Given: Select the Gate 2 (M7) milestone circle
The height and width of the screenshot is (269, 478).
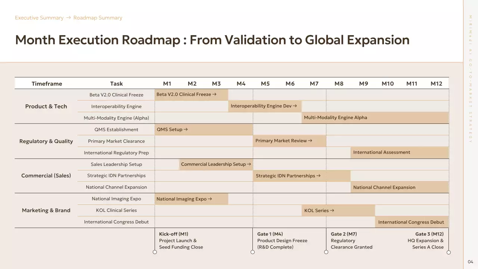Looking at the screenshot, I should (x=326, y=252).
